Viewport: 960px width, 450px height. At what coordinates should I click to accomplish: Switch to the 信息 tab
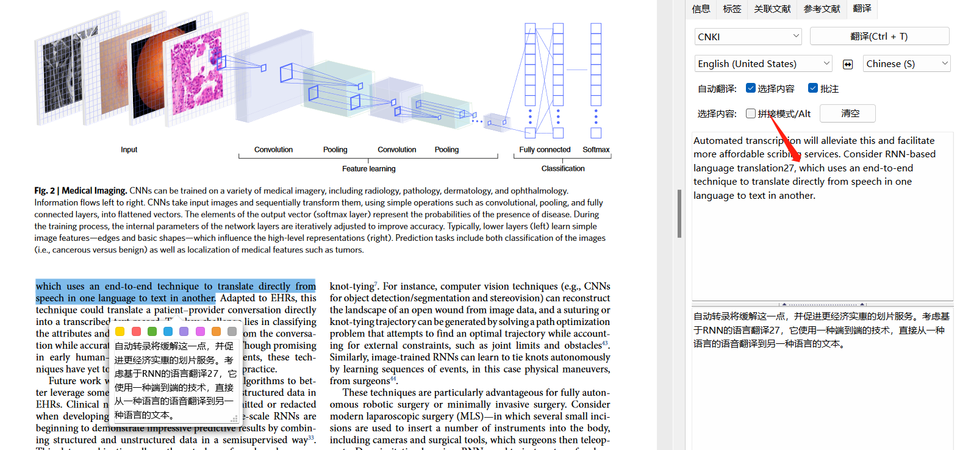pos(701,9)
